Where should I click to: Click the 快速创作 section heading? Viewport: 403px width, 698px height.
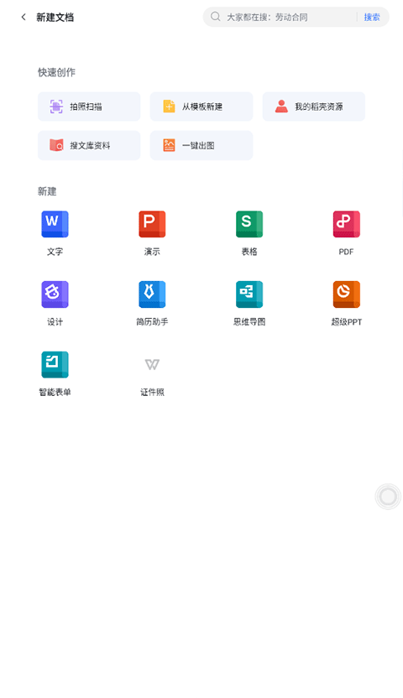pos(56,72)
